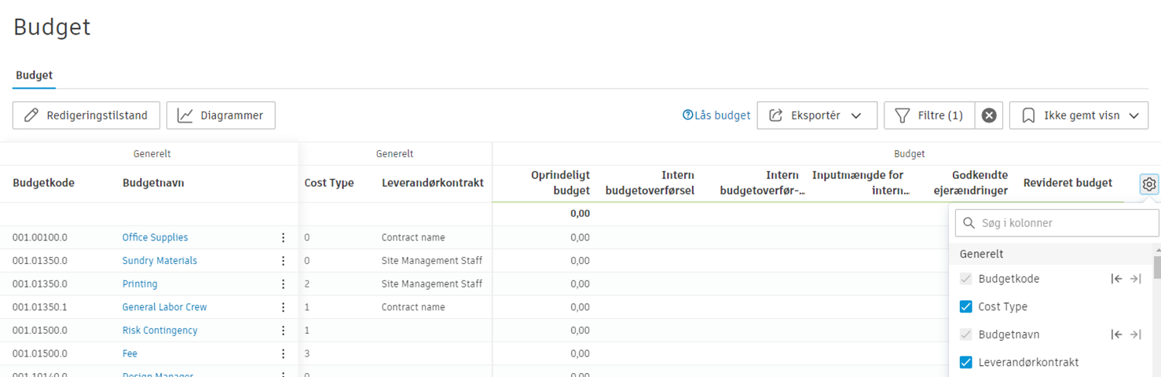Screen dimensions: 1161x377
Task: Uncheck the Leverandørkontrakt column checkbox
Action: tap(966, 363)
